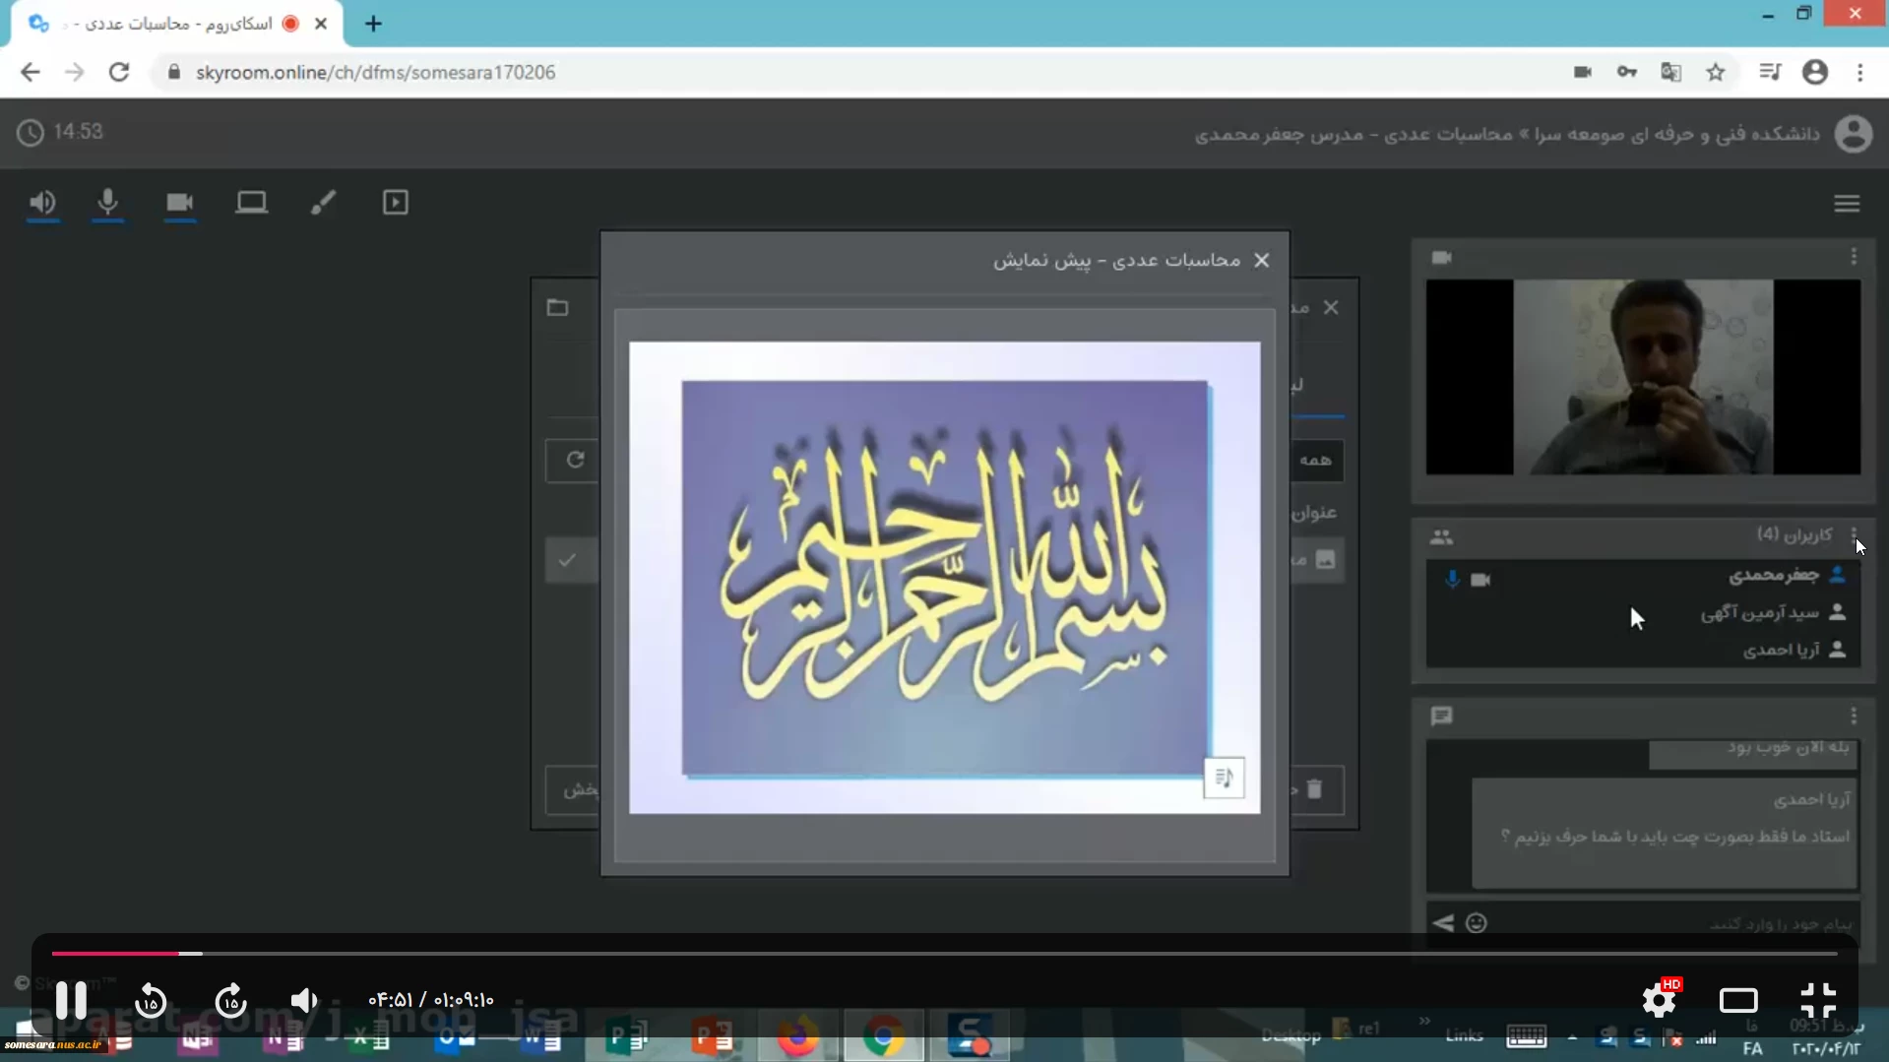Click the trash delete icon in the file dialog
The height and width of the screenshot is (1062, 1889).
[1314, 789]
